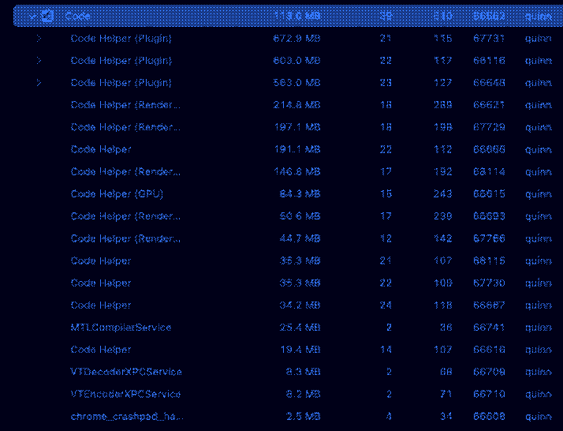Expand Code Helper (Plugin) using 563.0 MB
This screenshot has height=431, width=563.
(38, 82)
